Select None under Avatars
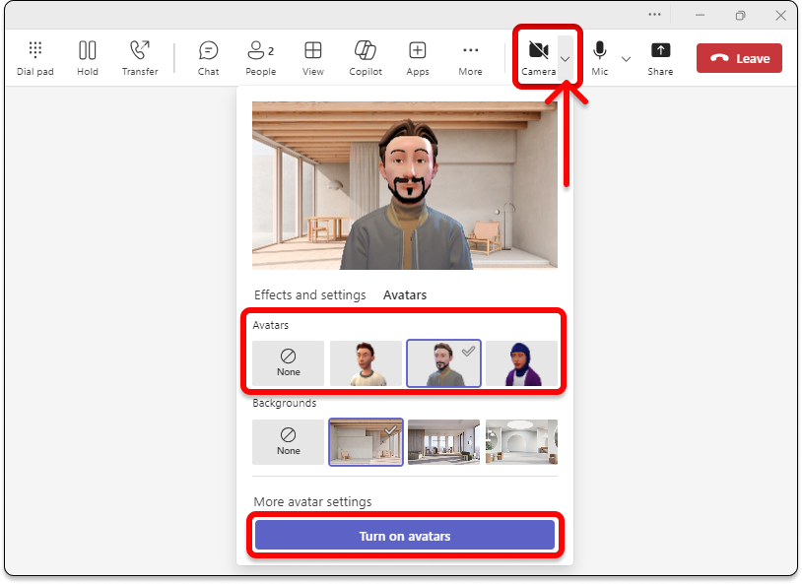This screenshot has height=584, width=802. (x=288, y=363)
